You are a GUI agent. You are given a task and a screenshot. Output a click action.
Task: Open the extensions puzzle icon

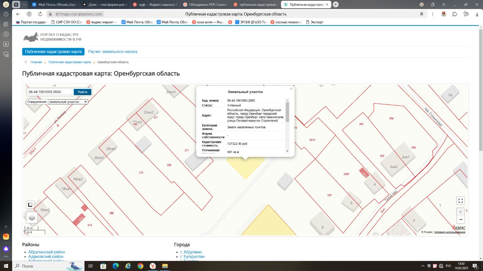pos(455,14)
